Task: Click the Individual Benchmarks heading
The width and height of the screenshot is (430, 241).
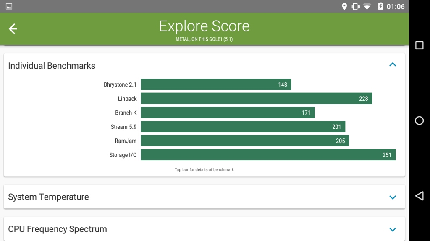Action: (x=52, y=66)
